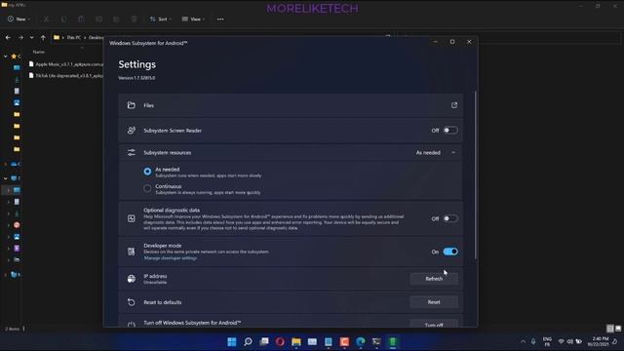Click the Refresh button for IP address

click(434, 279)
